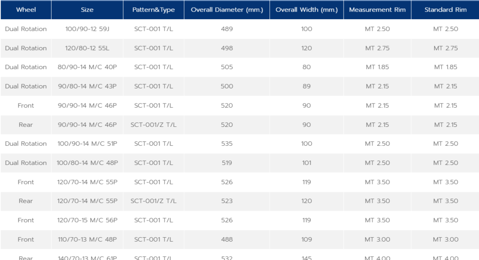Click the Standard Rim column header
This screenshot has width=479, height=260.
445,10
